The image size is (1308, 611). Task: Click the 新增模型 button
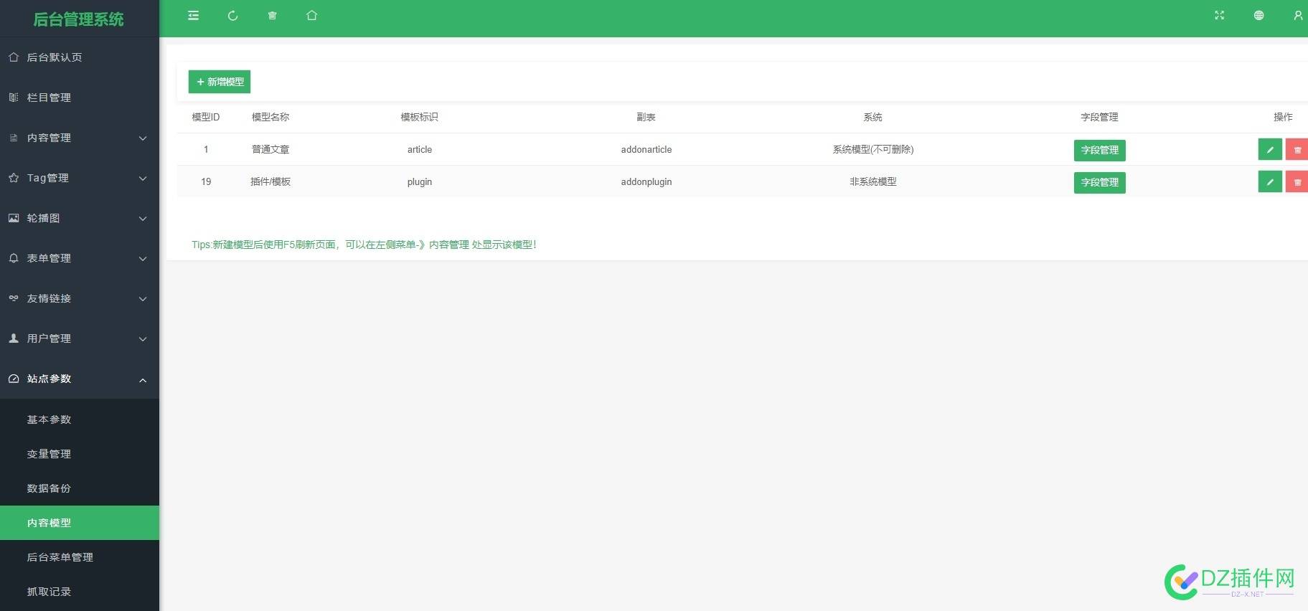220,82
